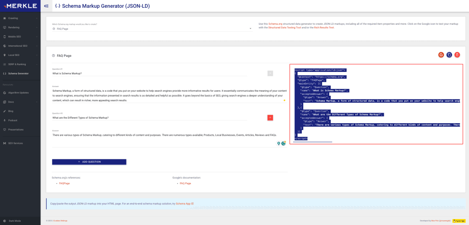Expand the Rendering menu chevron
This screenshot has width=469, height=225.
pyautogui.click(x=37, y=27)
